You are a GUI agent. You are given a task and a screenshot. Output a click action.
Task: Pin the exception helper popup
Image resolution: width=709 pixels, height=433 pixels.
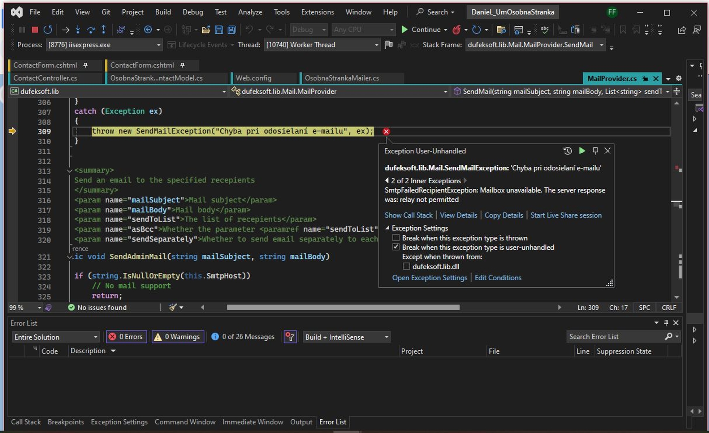coord(595,151)
